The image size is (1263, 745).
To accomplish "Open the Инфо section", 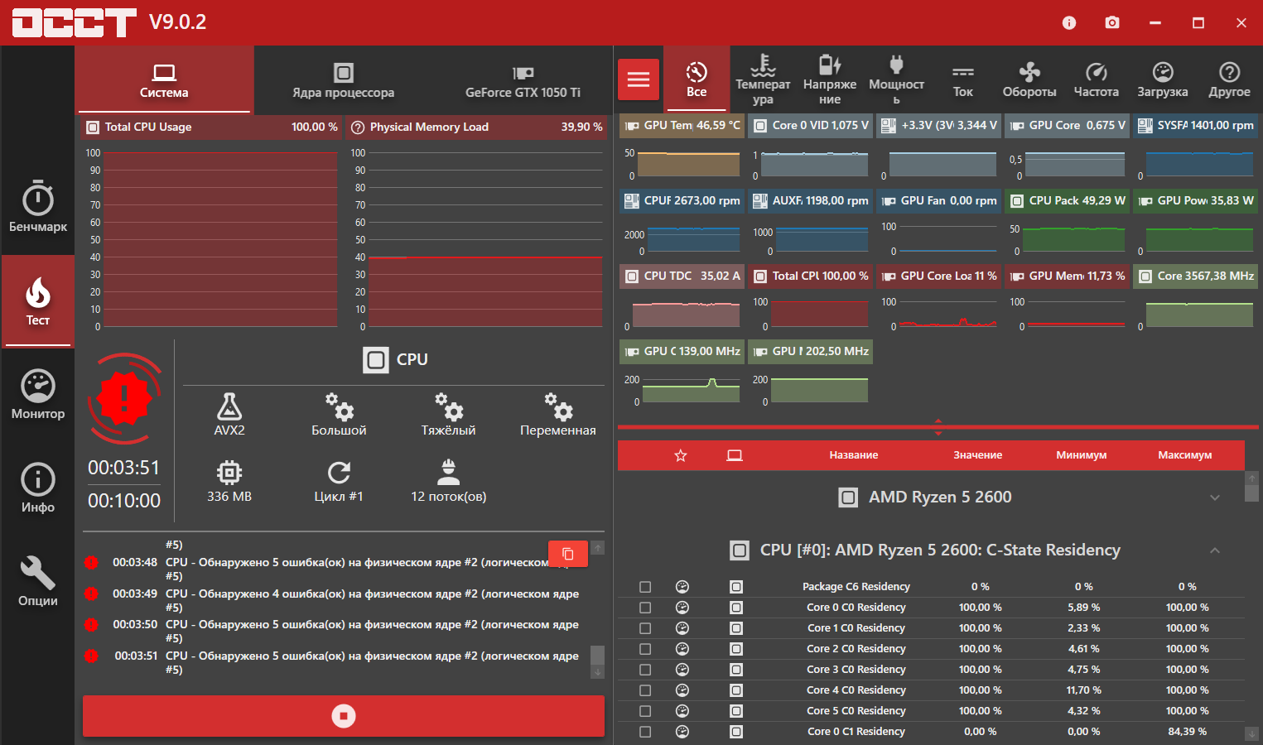I will 38,488.
